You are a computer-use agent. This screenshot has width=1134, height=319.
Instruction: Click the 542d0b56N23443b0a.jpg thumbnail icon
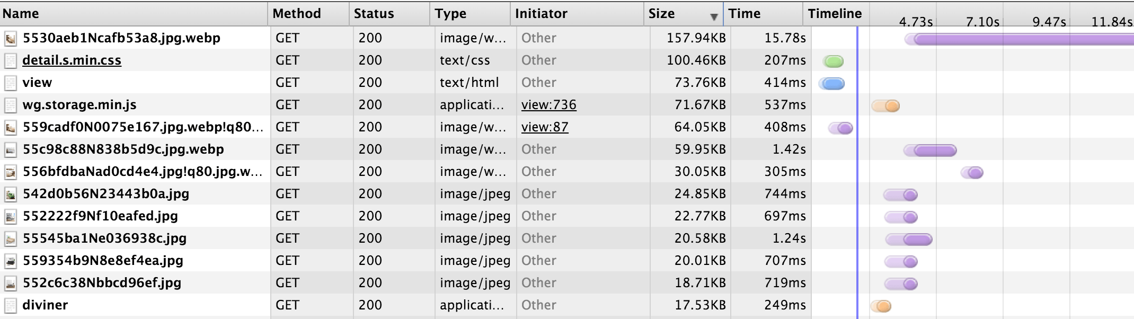10,194
